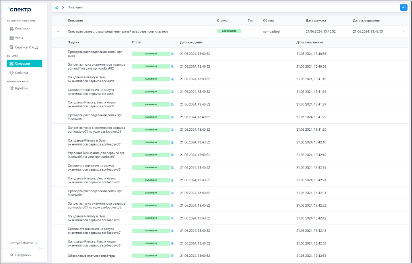Viewport: 412px width, 264px height.
Task: Open log icon for task on узле spr-loadtest02
Action: (x=173, y=66)
